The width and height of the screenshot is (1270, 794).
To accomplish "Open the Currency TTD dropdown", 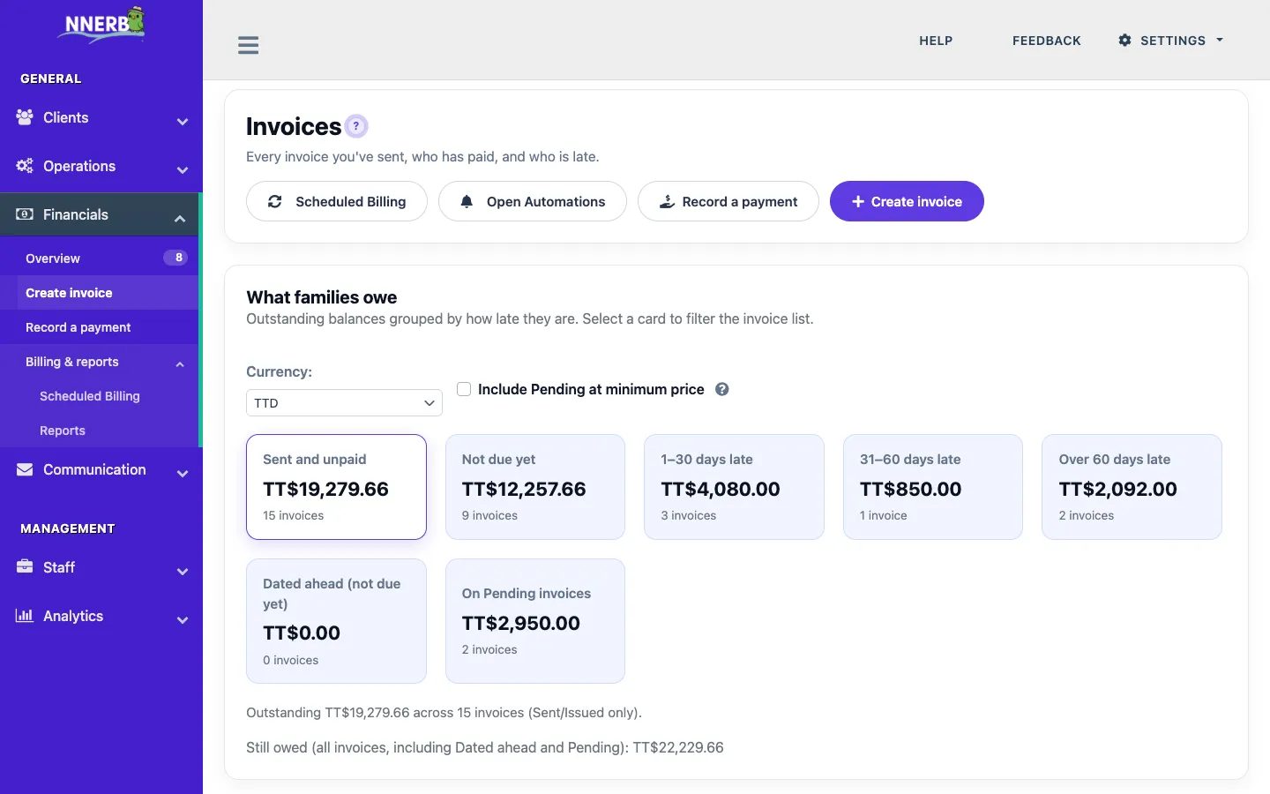I will point(344,402).
